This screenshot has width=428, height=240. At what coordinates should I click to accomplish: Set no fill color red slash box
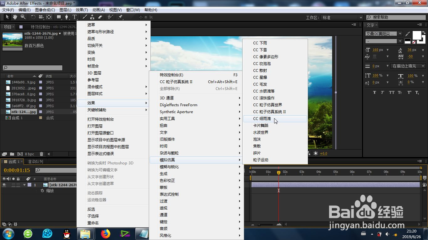414,42
